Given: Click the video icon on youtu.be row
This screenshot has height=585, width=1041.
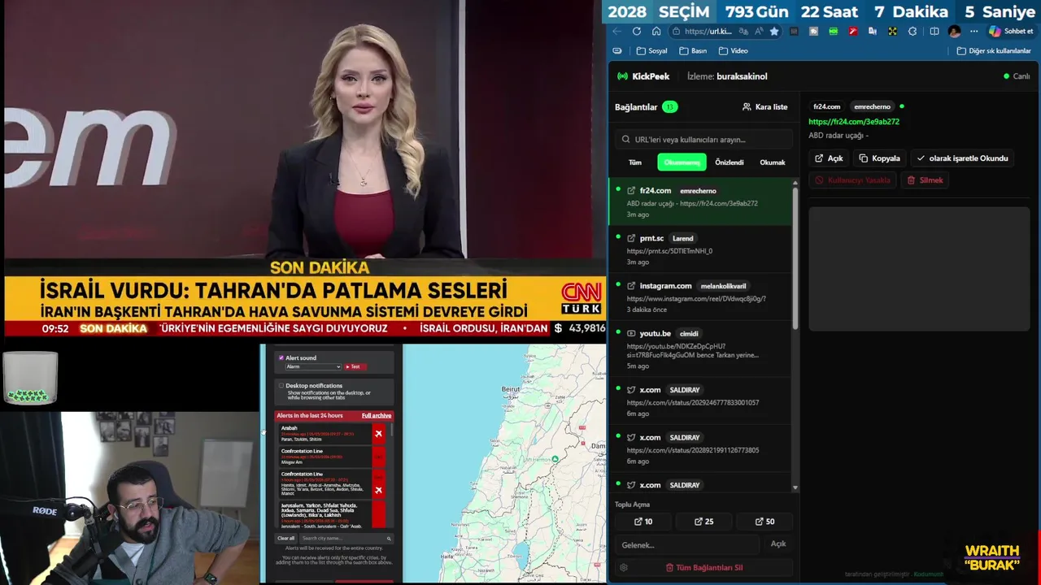Looking at the screenshot, I should point(631,333).
